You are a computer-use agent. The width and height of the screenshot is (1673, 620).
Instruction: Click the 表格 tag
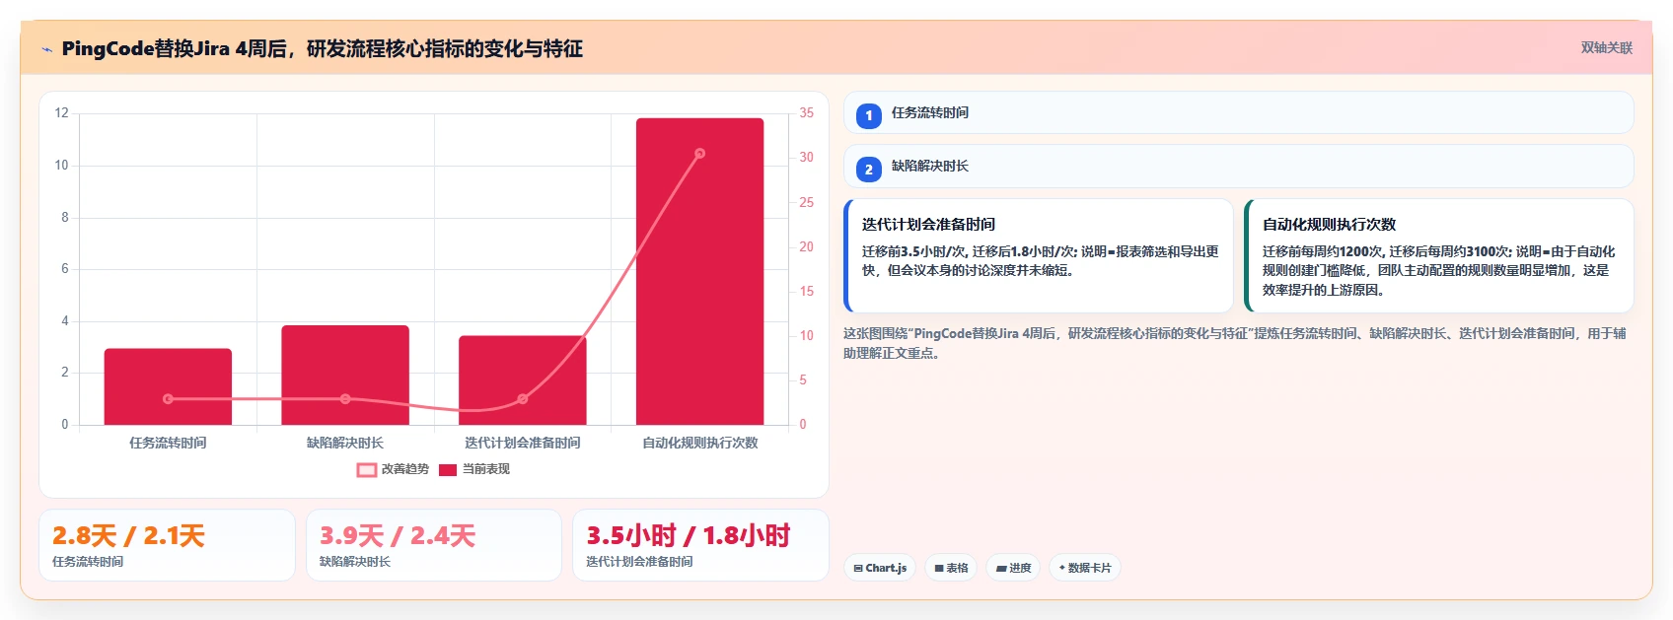pyautogui.click(x=951, y=568)
